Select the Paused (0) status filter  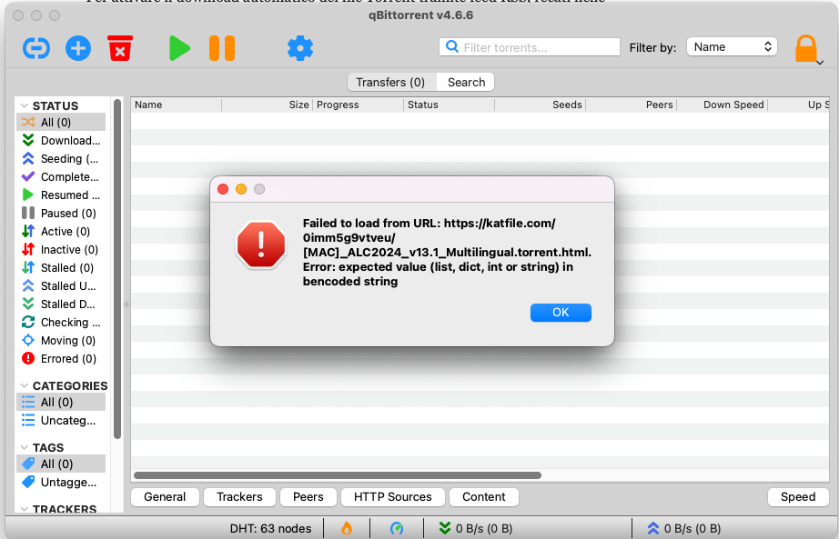point(61,214)
